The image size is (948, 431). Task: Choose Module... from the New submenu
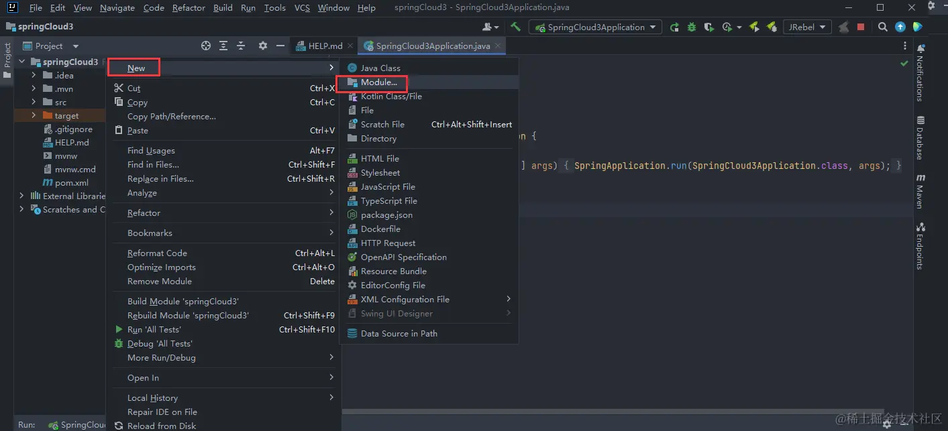tap(429, 82)
